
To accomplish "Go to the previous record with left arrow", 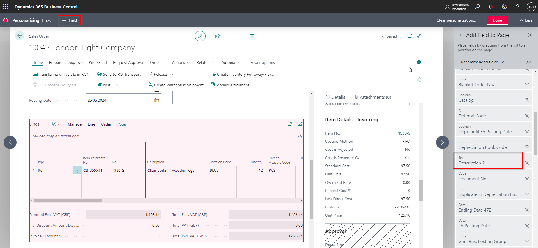I will pyautogui.click(x=10, y=142).
